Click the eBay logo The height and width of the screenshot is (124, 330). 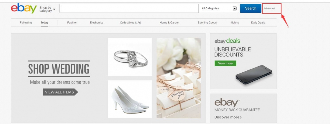click(24, 8)
